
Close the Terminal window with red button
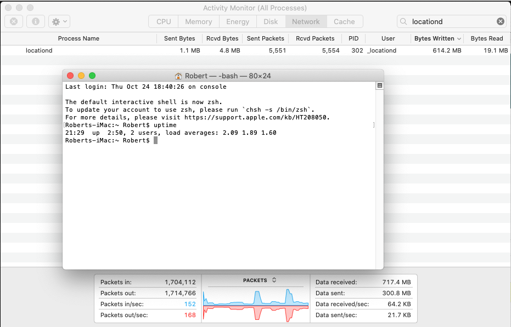[70, 76]
